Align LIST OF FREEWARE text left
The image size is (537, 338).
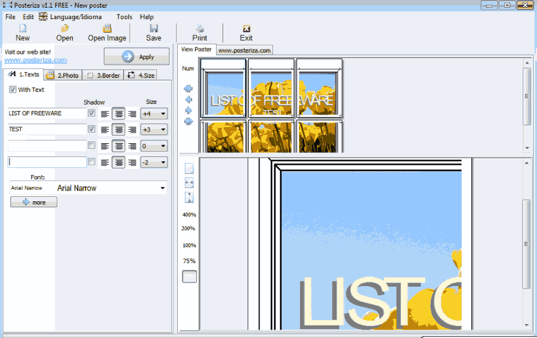click(x=105, y=114)
